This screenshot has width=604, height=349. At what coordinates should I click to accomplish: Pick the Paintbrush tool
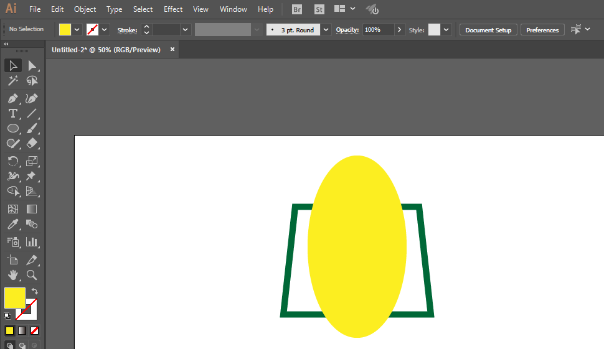click(x=32, y=129)
